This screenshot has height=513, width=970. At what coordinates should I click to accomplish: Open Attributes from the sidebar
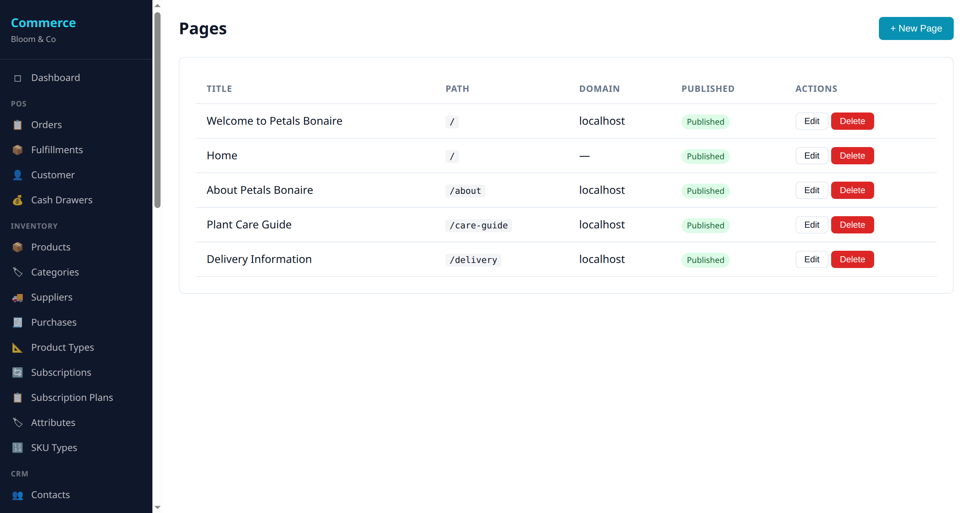coord(53,423)
